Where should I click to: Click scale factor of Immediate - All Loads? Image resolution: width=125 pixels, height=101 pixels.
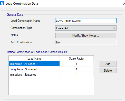pyautogui.click(x=76, y=64)
